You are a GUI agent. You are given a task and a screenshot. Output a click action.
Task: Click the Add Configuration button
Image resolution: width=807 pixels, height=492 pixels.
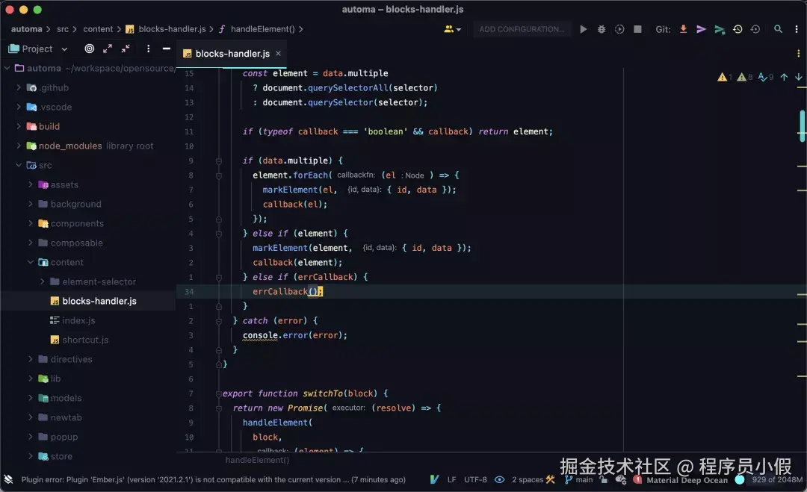tap(522, 29)
